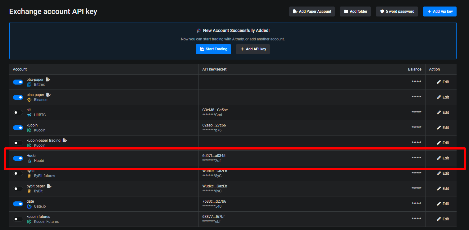
Task: Turn off the bina-paper account switch
Action: [x=18, y=97]
